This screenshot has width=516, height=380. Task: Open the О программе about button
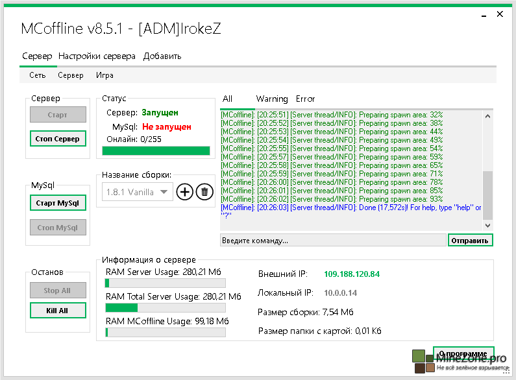463,353
